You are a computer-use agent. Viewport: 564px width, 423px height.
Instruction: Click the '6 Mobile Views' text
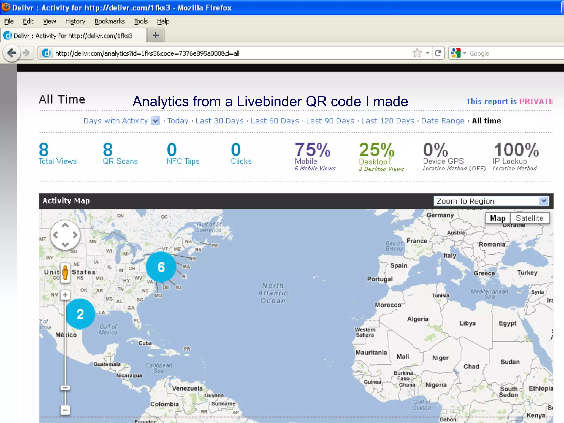coord(315,168)
